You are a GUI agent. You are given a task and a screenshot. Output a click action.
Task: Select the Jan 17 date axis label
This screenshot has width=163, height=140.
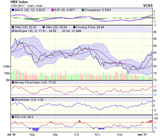142,135
